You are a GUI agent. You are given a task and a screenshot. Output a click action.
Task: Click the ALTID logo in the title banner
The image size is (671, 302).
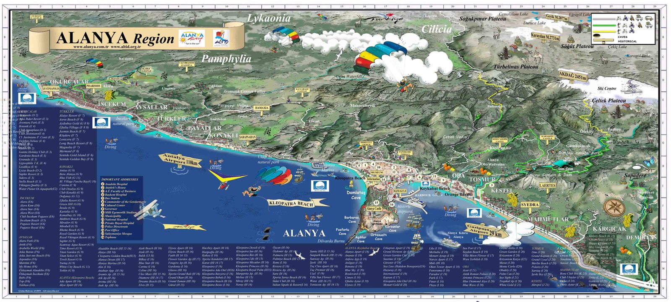221,38
